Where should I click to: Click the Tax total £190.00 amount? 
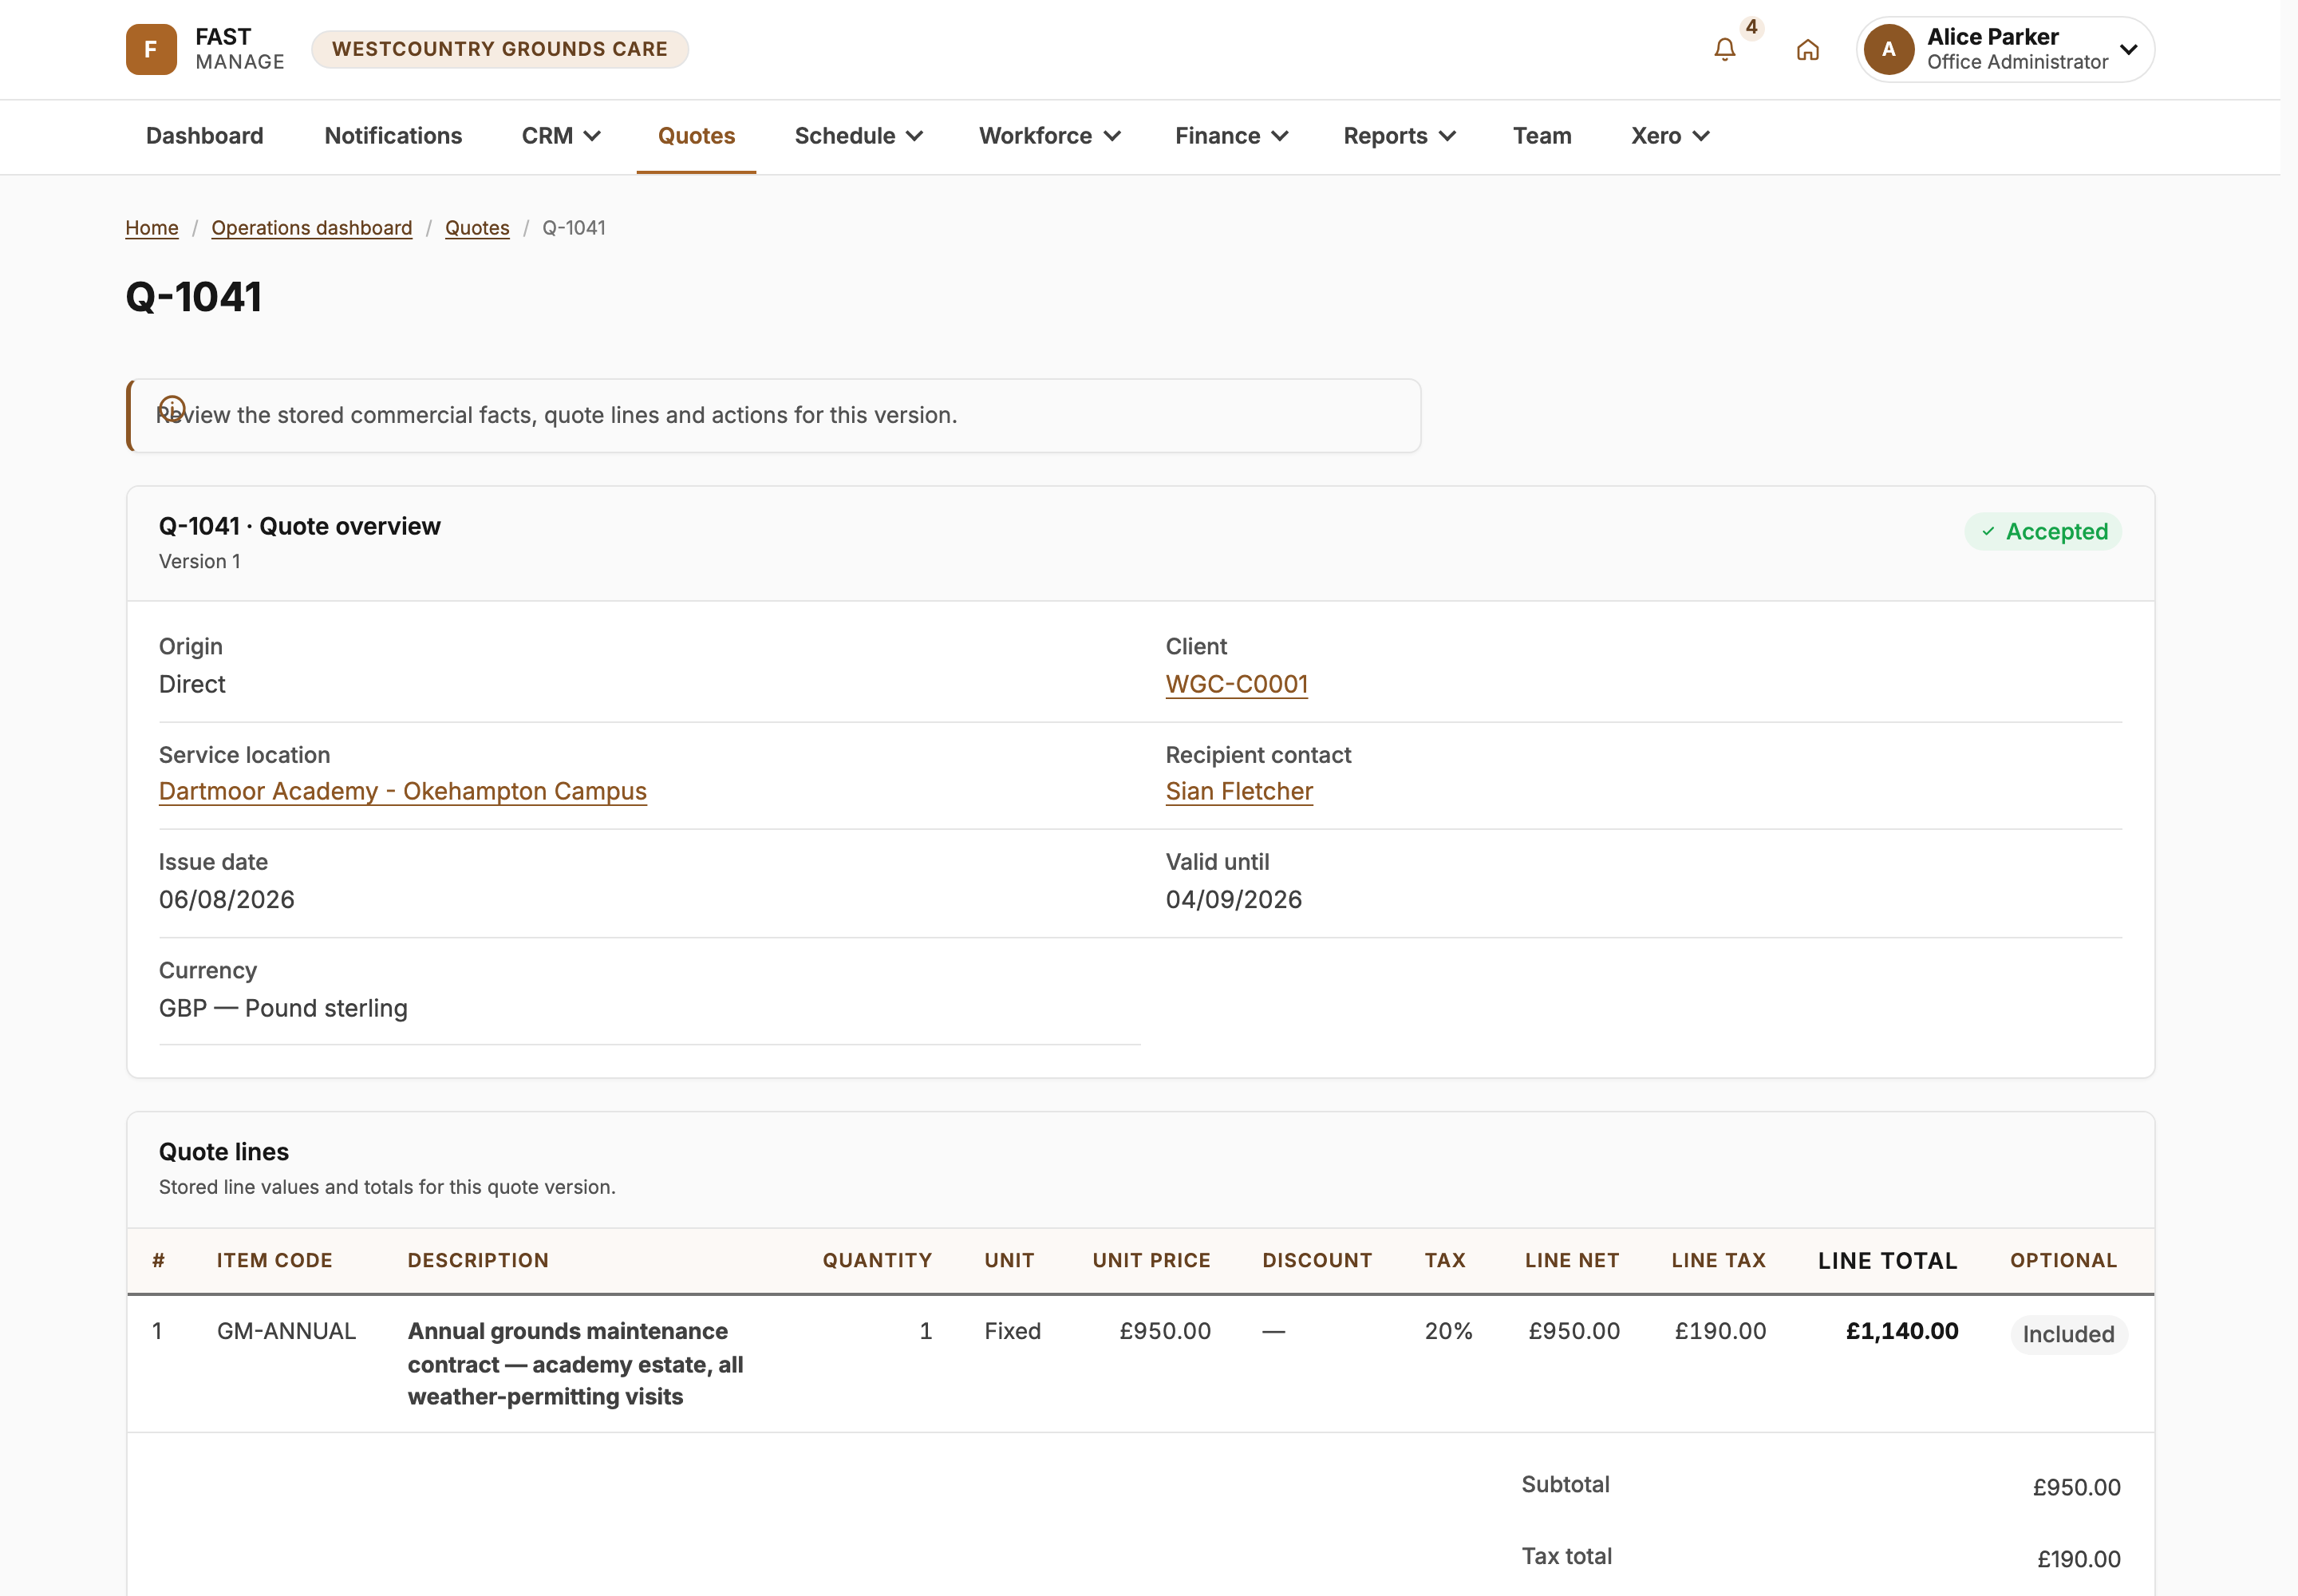(2078, 1560)
